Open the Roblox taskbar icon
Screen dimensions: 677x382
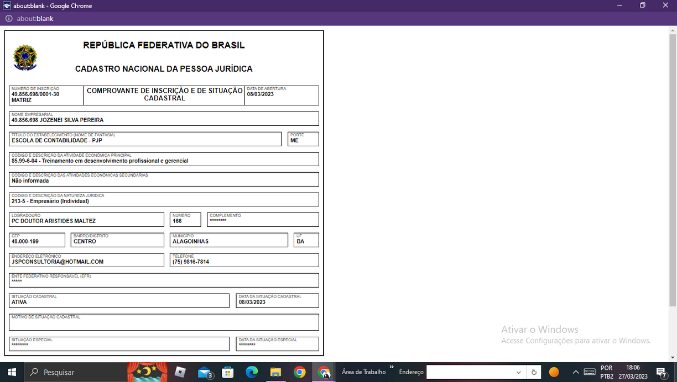(x=180, y=372)
